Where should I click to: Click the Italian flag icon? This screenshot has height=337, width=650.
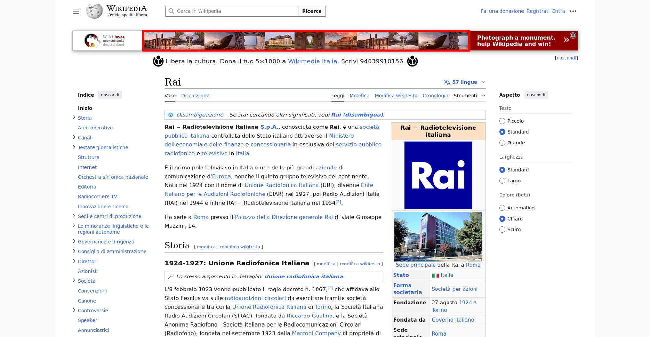coord(435,276)
